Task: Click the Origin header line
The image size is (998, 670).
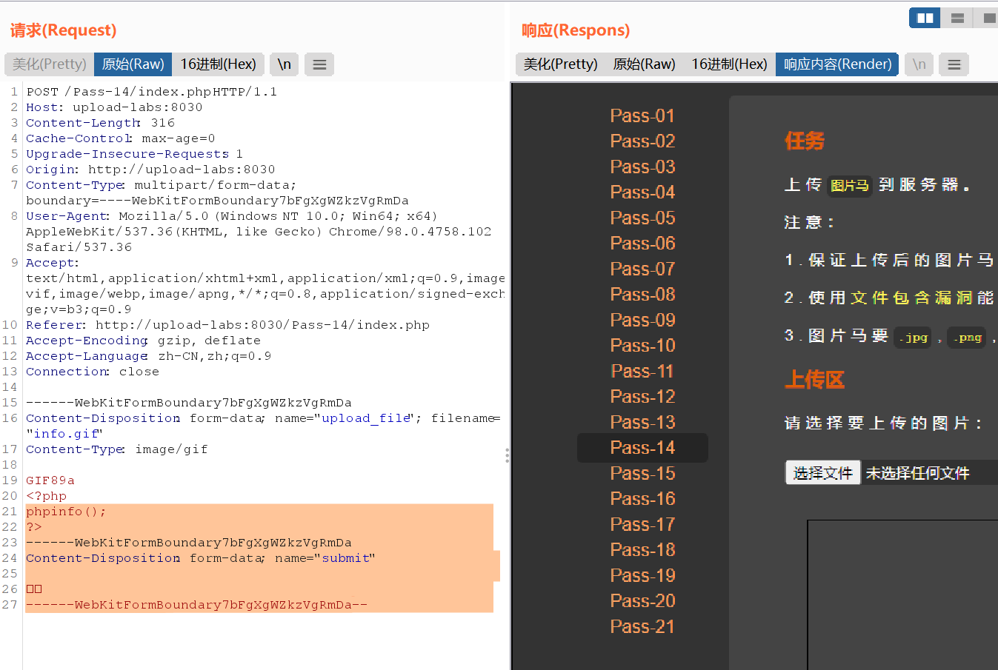Action: 150,170
